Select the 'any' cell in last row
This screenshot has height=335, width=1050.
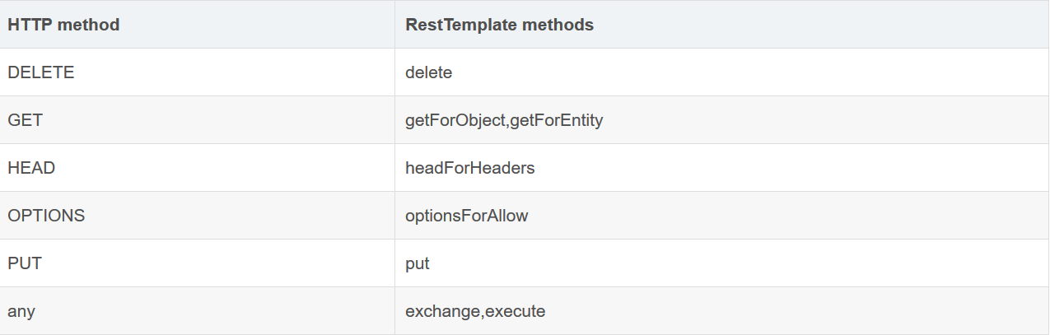(x=198, y=311)
